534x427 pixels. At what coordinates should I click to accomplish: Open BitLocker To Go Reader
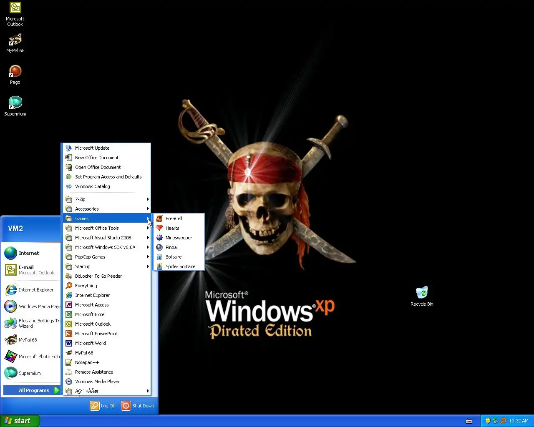click(107, 276)
